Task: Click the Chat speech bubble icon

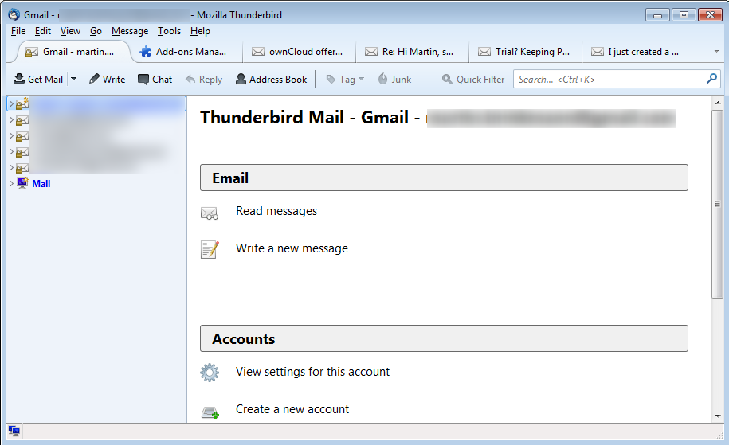Action: pyautogui.click(x=143, y=79)
